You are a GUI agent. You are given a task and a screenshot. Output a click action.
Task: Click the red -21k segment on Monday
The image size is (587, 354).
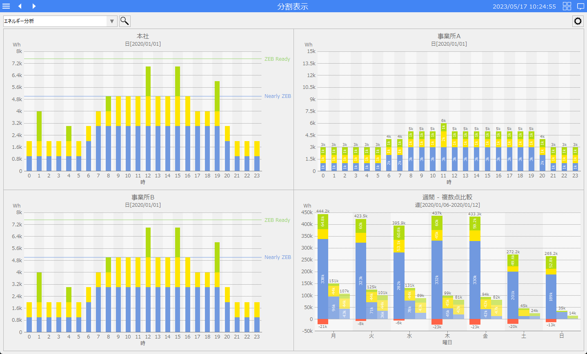tap(323, 321)
